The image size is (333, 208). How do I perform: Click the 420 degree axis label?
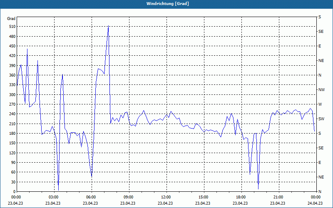click(13, 56)
